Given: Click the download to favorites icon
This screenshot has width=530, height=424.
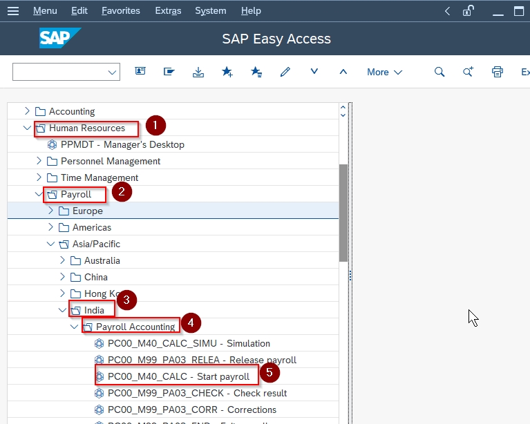Looking at the screenshot, I should (x=198, y=72).
